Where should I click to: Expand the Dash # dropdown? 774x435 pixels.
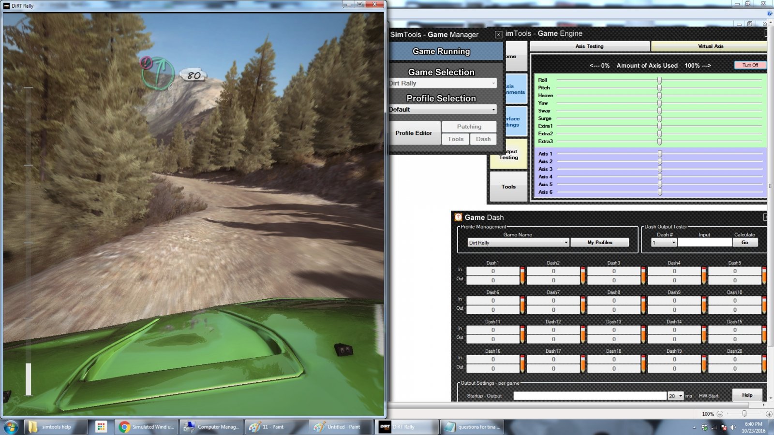click(x=664, y=243)
